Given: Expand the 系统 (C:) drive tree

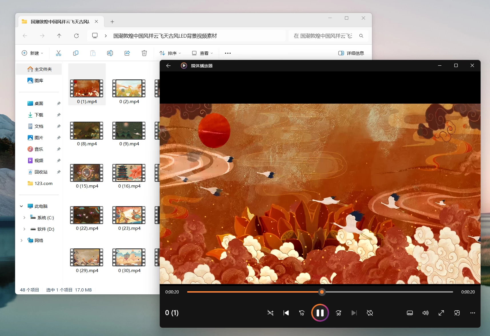Looking at the screenshot, I should [x=24, y=218].
